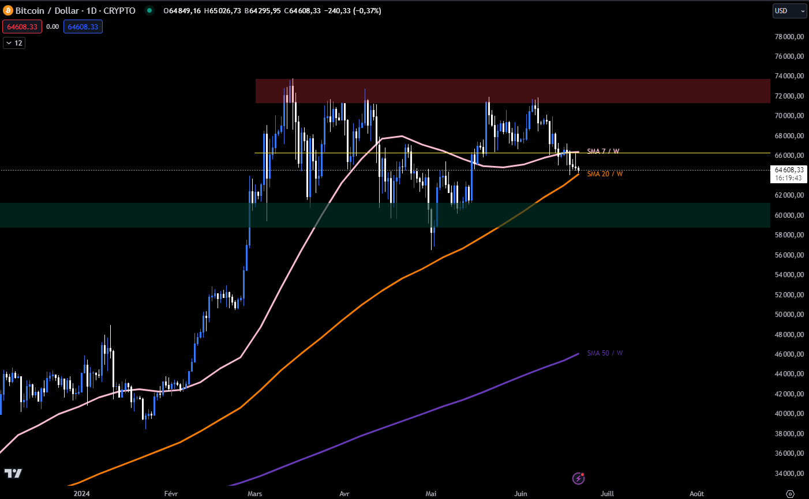This screenshot has width=809, height=499.
Task: Select the SMA 20 / W label
Action: pos(605,174)
